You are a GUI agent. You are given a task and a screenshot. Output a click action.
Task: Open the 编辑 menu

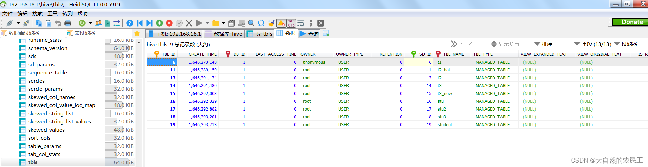point(22,14)
